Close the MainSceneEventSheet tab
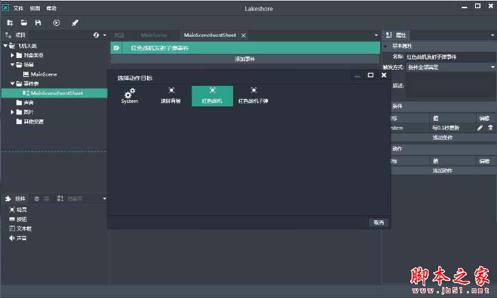Screen dimensions: 497x298 point(243,35)
